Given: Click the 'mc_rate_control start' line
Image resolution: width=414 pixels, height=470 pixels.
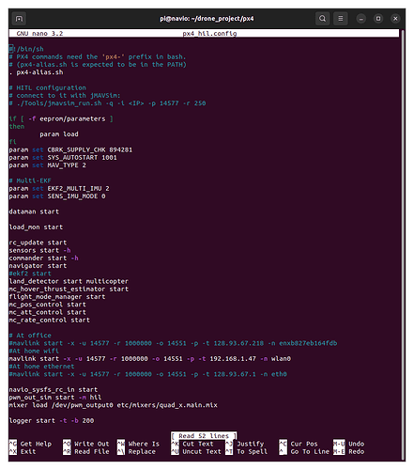Looking at the screenshot, I should pos(50,320).
